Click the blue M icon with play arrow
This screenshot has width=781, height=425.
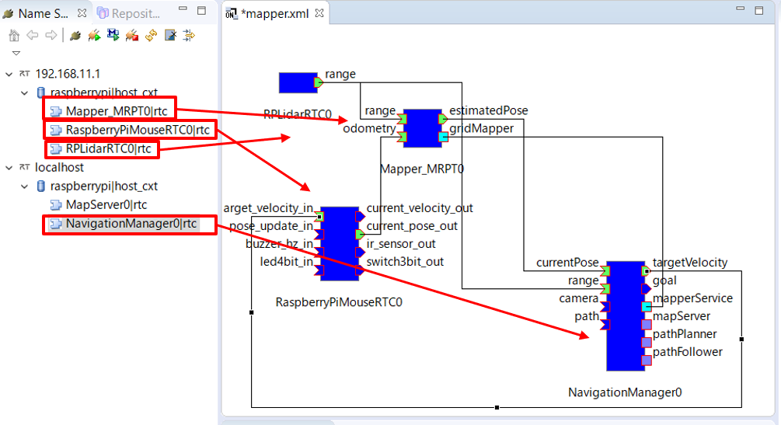pos(113,35)
